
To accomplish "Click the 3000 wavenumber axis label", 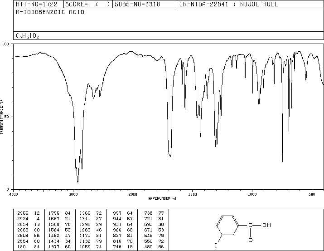I will coord(73,194).
